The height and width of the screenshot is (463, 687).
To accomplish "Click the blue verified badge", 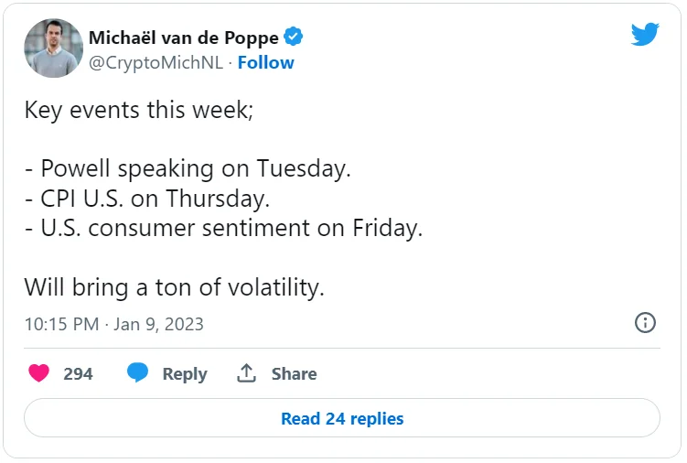I will 294,38.
